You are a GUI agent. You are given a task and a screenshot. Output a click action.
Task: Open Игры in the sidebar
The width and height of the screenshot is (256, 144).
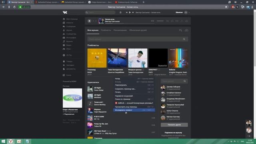67,49
